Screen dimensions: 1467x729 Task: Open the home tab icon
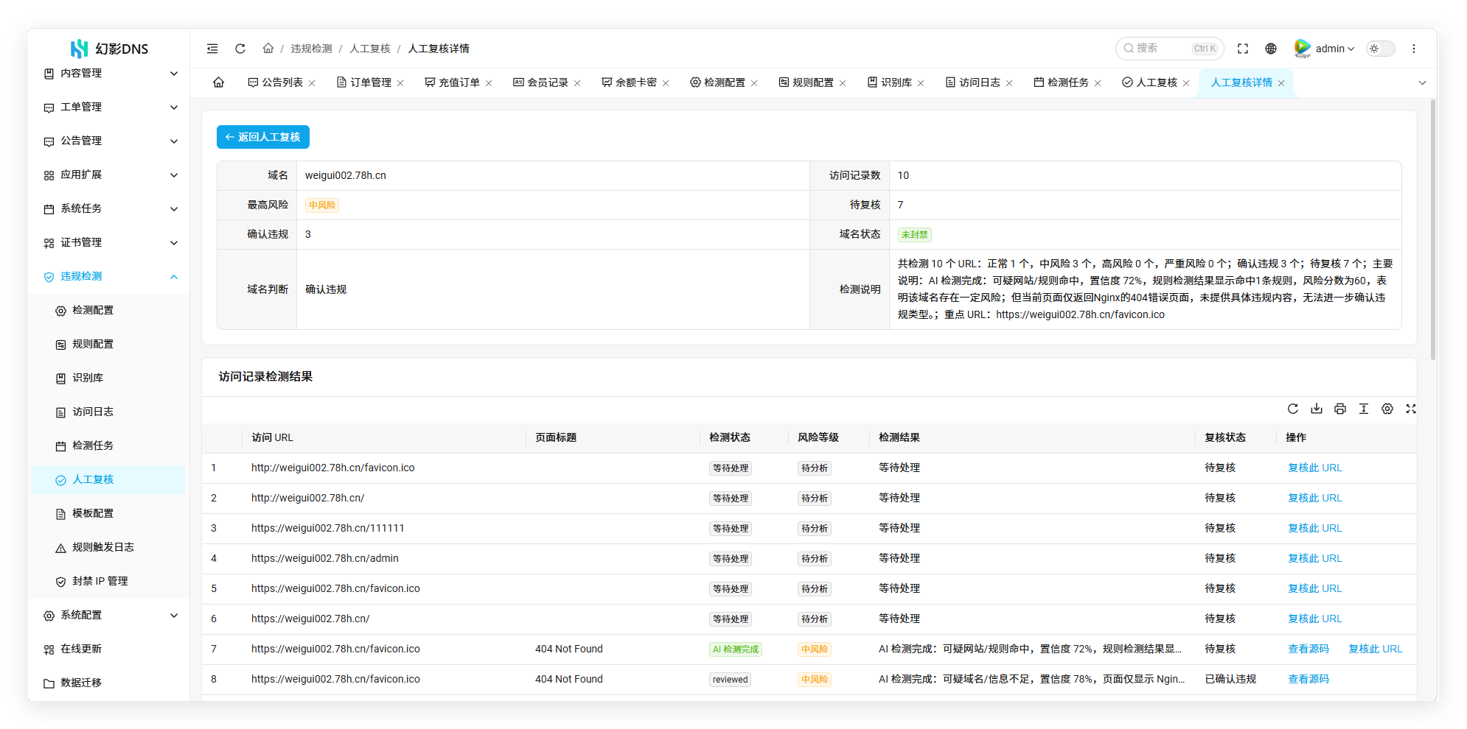(219, 82)
